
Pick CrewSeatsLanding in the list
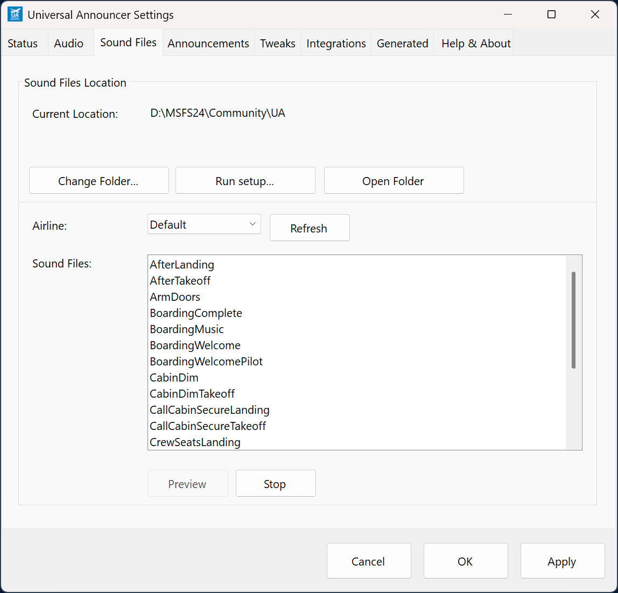pos(357,442)
